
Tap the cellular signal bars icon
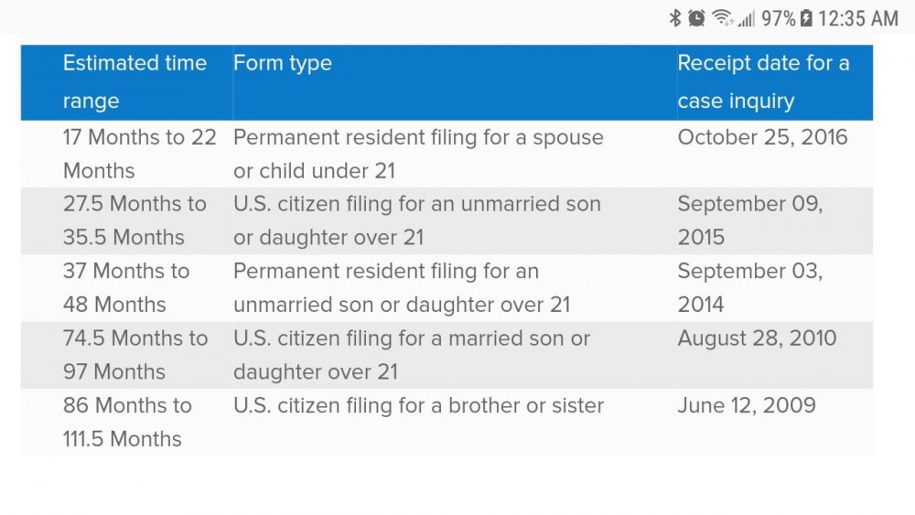tap(747, 18)
